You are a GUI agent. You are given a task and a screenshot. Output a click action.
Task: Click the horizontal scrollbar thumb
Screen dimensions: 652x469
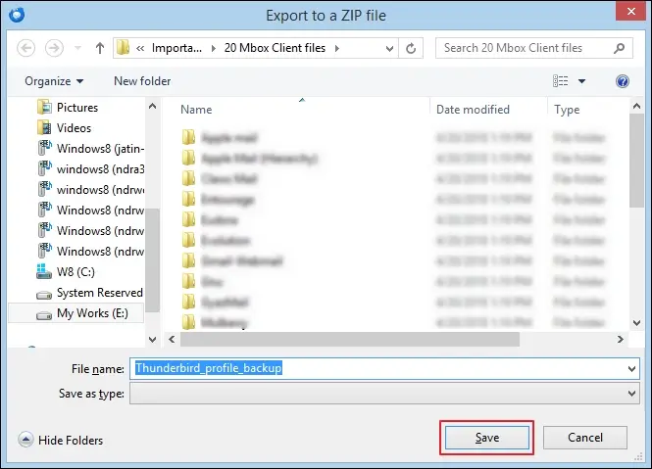[350, 340]
